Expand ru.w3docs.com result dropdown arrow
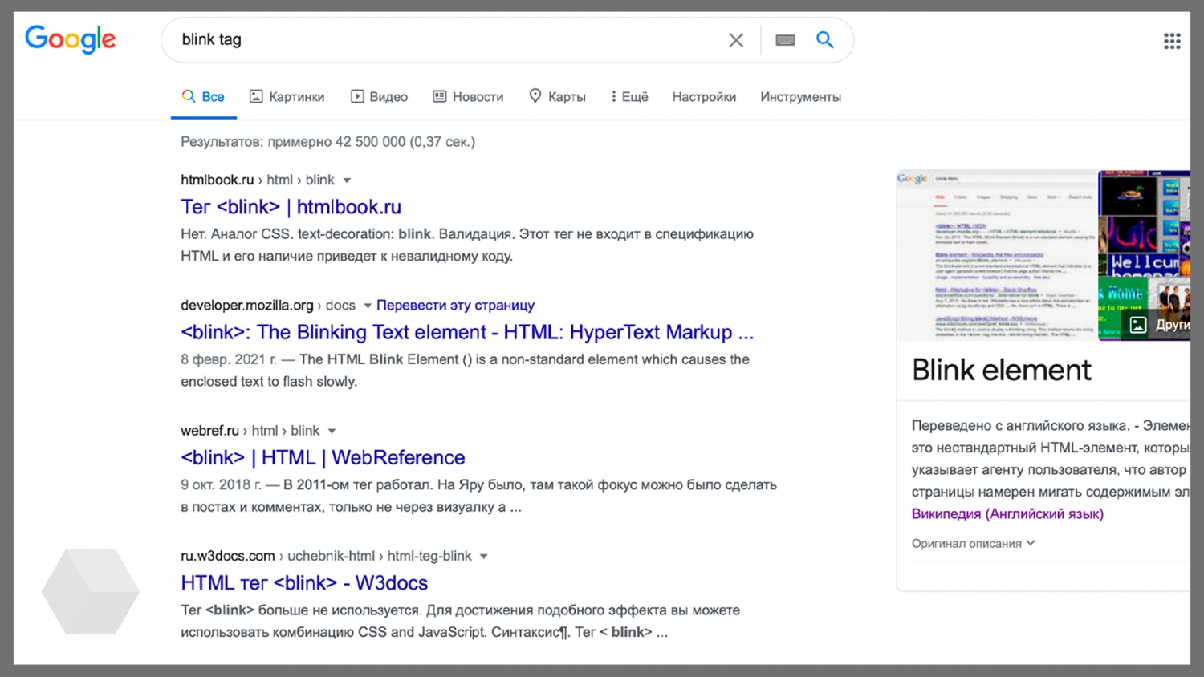1204x677 pixels. [483, 557]
